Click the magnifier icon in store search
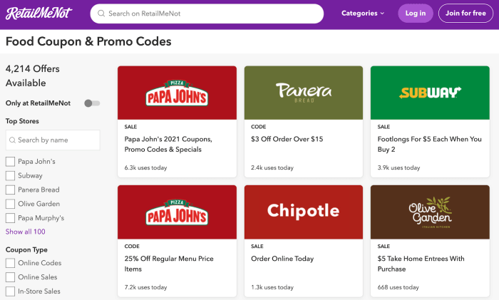This screenshot has height=300, width=499. (13, 140)
